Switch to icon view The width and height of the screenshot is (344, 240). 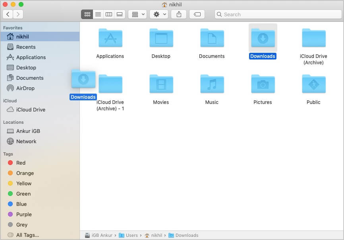pyautogui.click(x=87, y=14)
